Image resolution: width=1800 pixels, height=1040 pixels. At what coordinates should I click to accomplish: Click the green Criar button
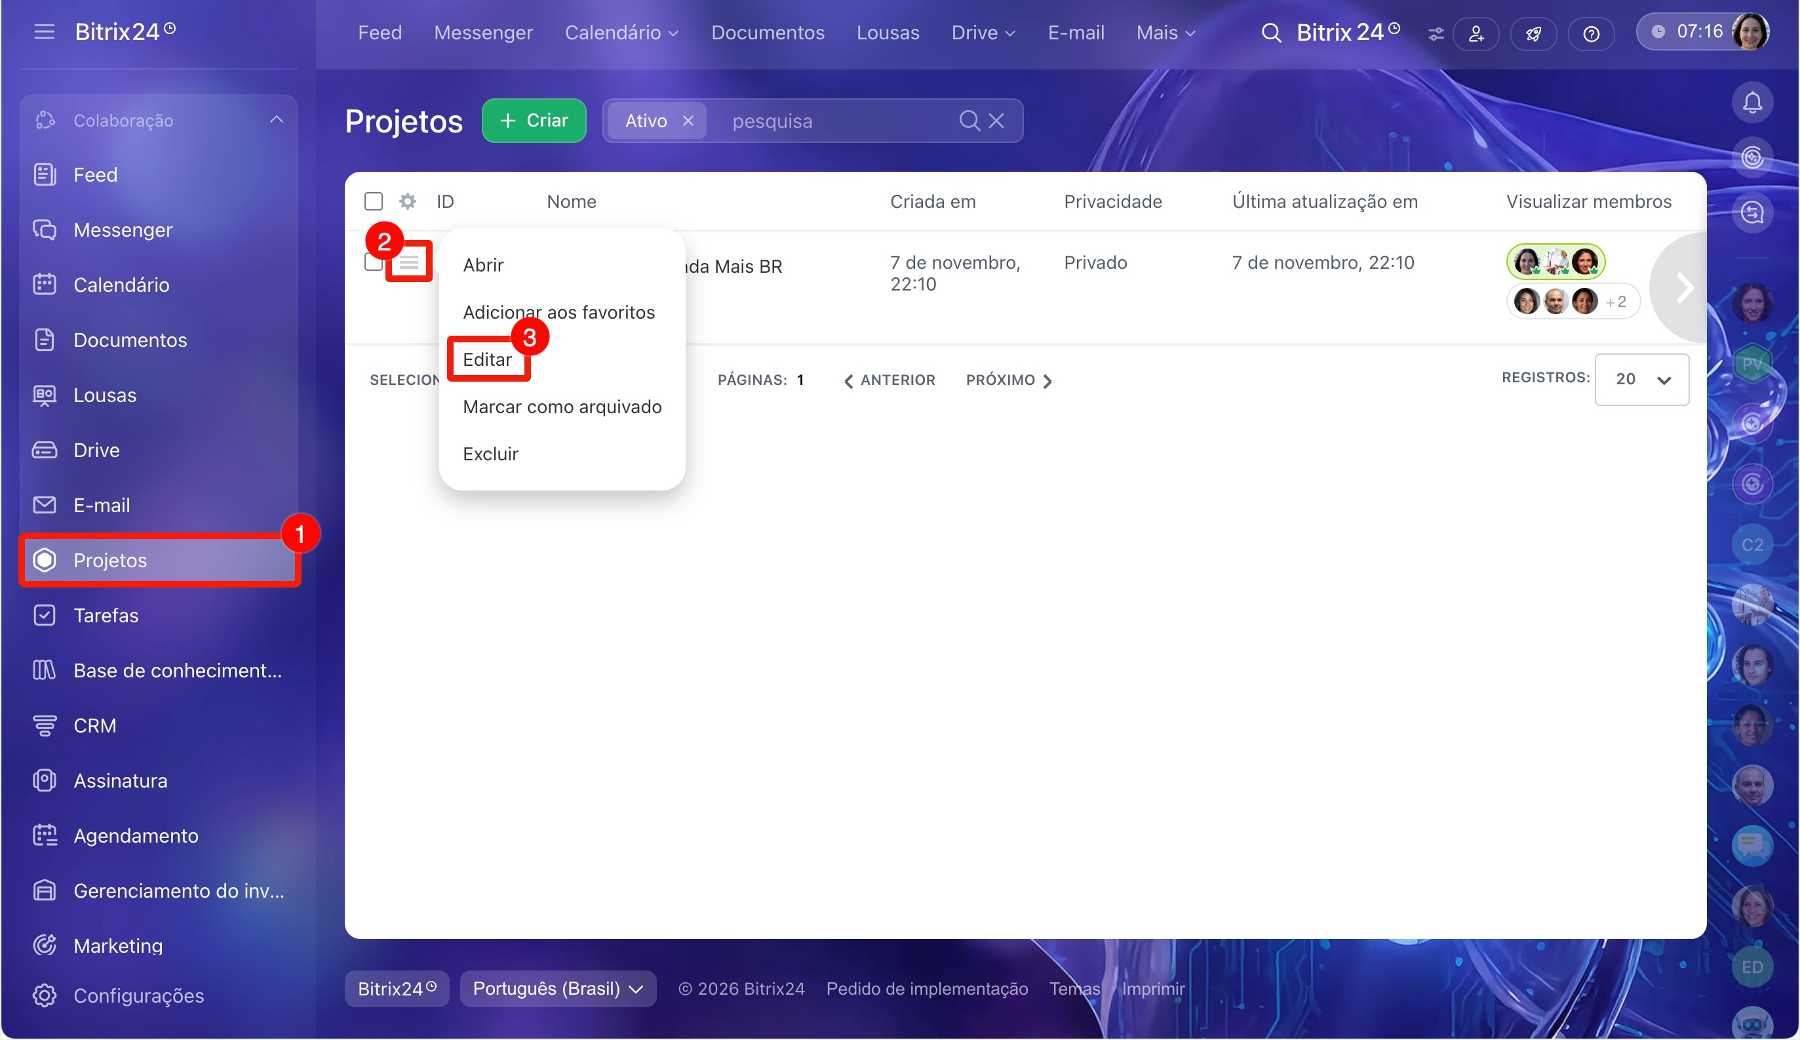[534, 121]
